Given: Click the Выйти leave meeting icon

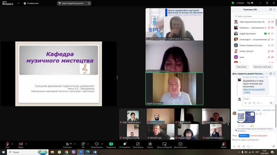Looking at the screenshot, I should [224, 144].
